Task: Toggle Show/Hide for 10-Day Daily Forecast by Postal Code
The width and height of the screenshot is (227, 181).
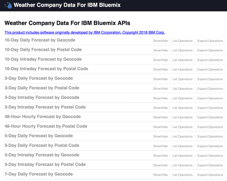Action: coord(160,50)
